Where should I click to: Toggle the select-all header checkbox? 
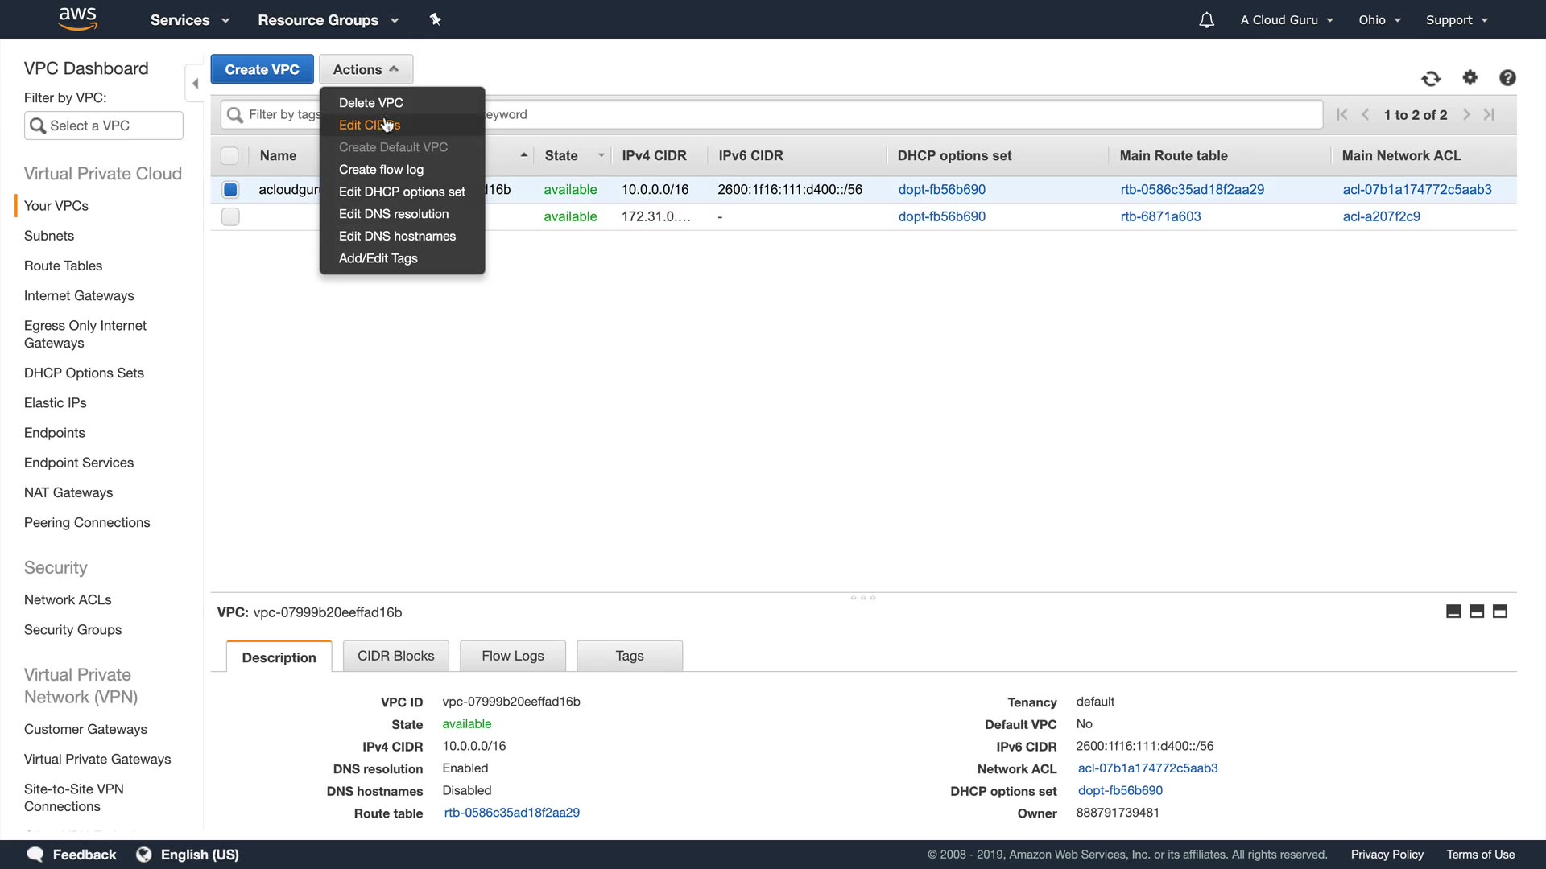pos(229,156)
